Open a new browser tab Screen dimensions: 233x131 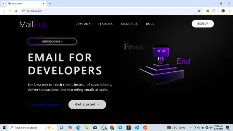50,3
